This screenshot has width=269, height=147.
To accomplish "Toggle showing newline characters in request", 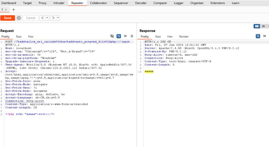I will (x=126, y=36).
